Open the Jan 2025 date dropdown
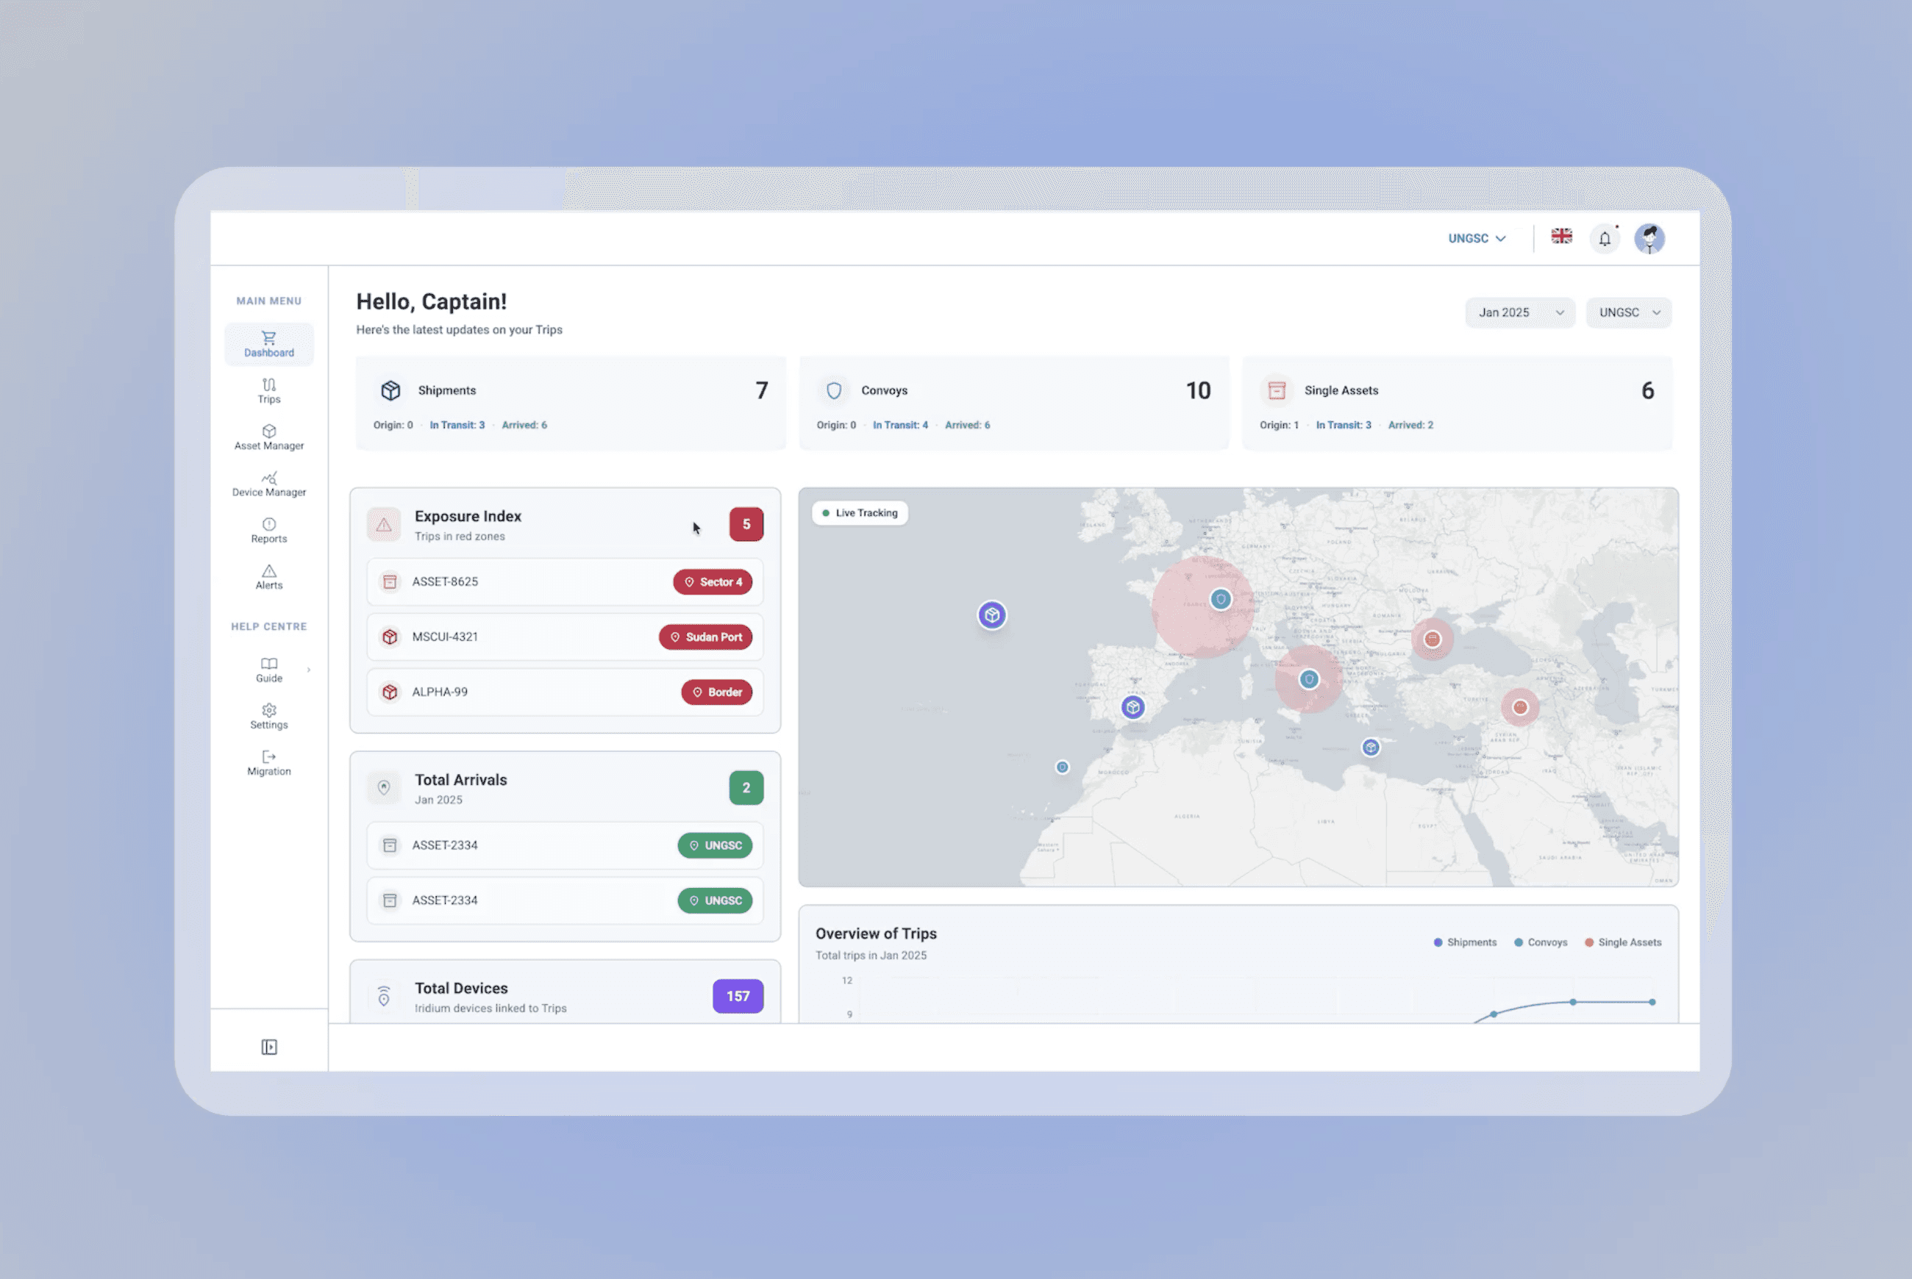Screen dimensions: 1912x1279 pos(1519,312)
